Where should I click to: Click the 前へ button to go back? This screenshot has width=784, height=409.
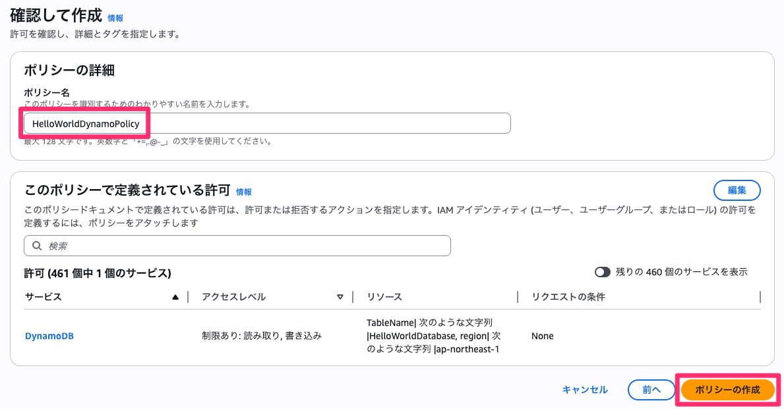pos(651,389)
